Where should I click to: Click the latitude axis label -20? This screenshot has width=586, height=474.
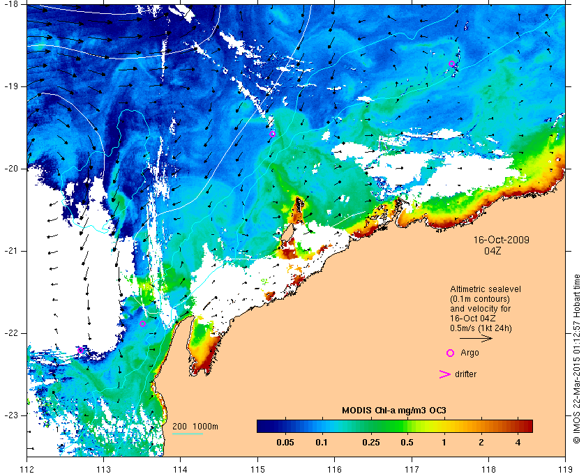pyautogui.click(x=11, y=169)
